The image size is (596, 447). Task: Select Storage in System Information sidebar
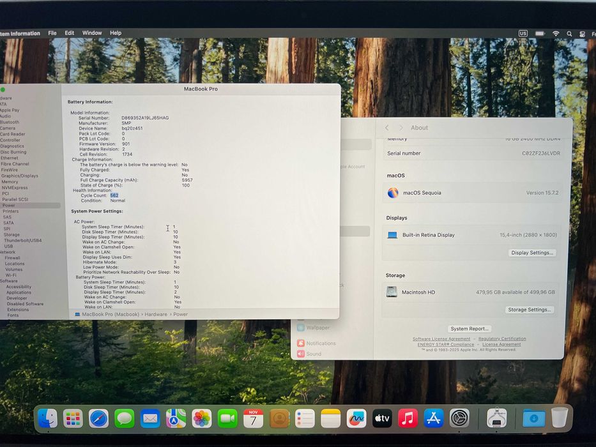11,235
